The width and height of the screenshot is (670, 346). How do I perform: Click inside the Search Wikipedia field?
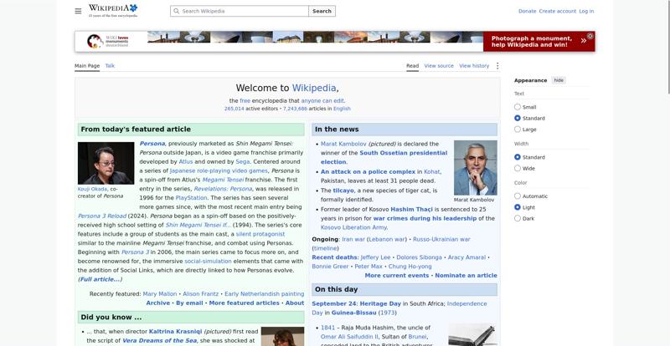point(240,11)
